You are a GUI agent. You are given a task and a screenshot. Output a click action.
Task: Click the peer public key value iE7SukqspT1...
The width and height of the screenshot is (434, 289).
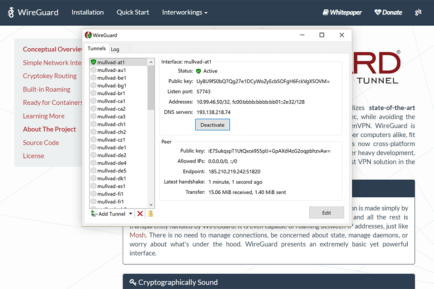(x=269, y=151)
